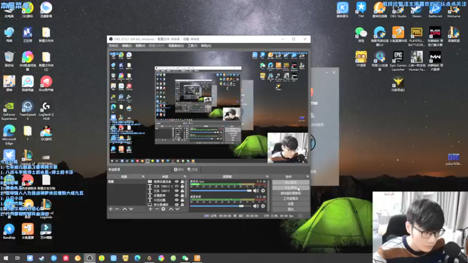
Task: Unlock the 视频采集设备 source lock
Action: click(183, 181)
